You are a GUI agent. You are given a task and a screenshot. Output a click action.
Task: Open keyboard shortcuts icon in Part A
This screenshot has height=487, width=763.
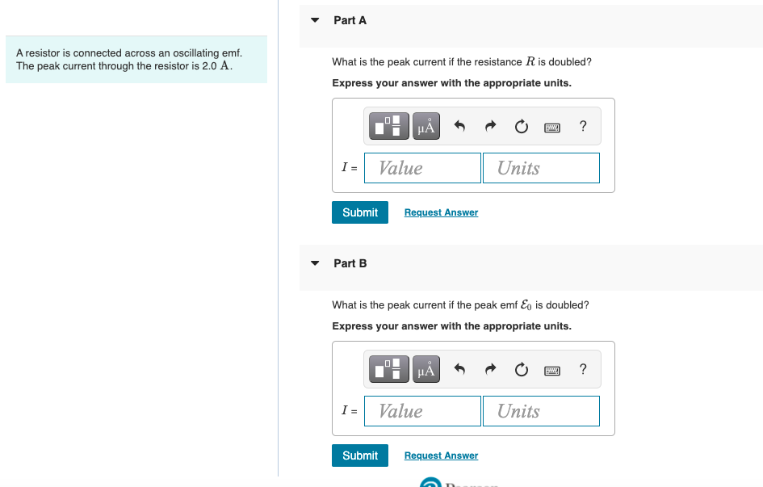pos(552,128)
